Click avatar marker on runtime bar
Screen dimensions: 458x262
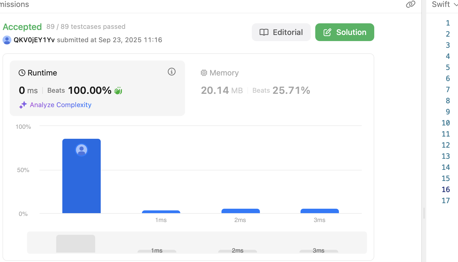pos(82,150)
